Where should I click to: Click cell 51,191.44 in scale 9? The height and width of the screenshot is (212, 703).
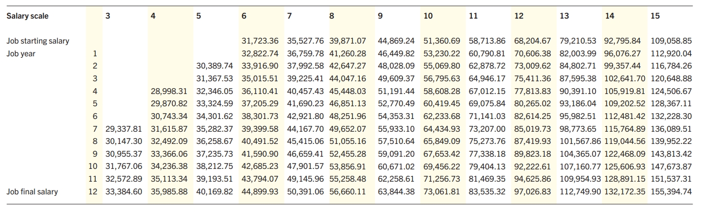tap(396, 91)
